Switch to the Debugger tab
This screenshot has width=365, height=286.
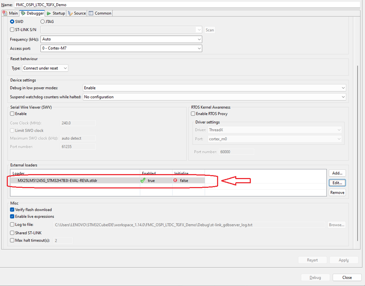click(32, 13)
